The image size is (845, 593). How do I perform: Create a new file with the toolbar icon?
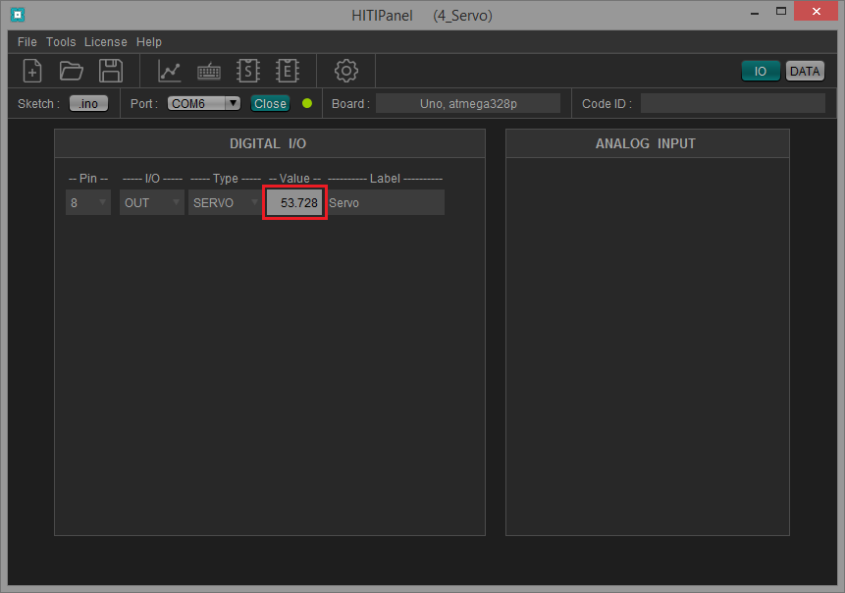(32, 71)
